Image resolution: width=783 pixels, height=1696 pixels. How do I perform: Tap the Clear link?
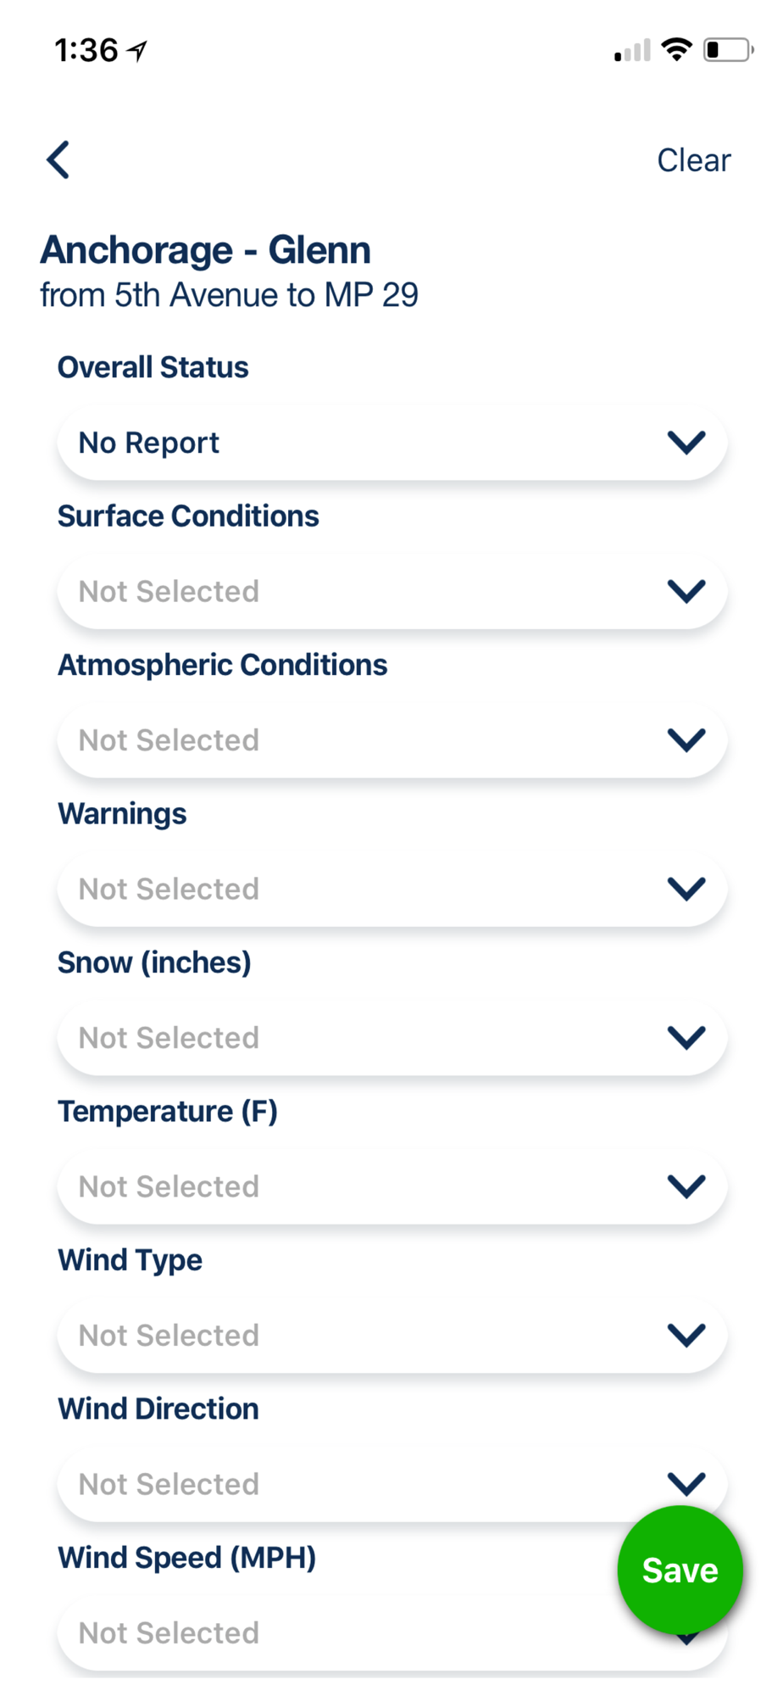[693, 160]
